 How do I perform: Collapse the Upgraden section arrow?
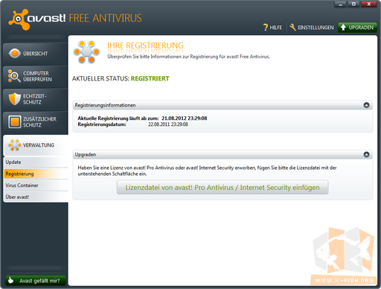click(x=366, y=154)
